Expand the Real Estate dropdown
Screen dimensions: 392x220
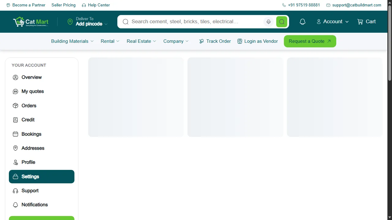click(x=141, y=41)
